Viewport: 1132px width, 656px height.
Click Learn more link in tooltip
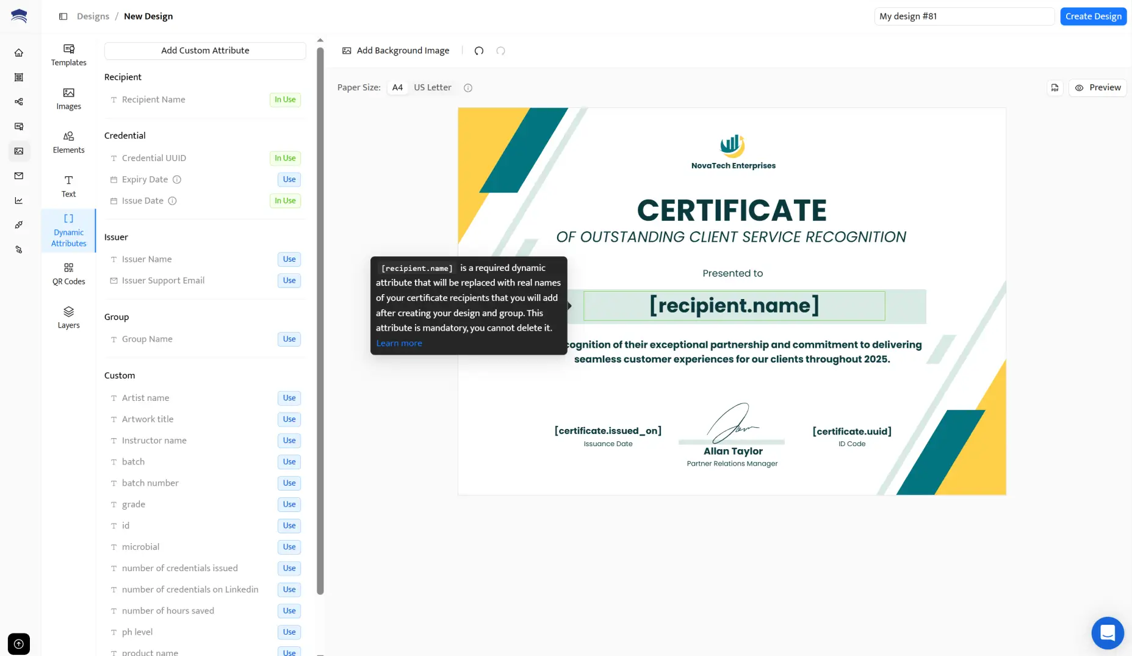pyautogui.click(x=399, y=343)
